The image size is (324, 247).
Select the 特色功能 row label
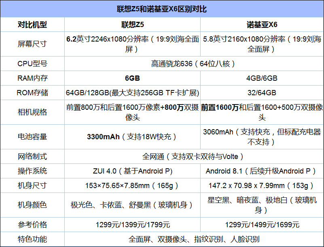(32, 239)
